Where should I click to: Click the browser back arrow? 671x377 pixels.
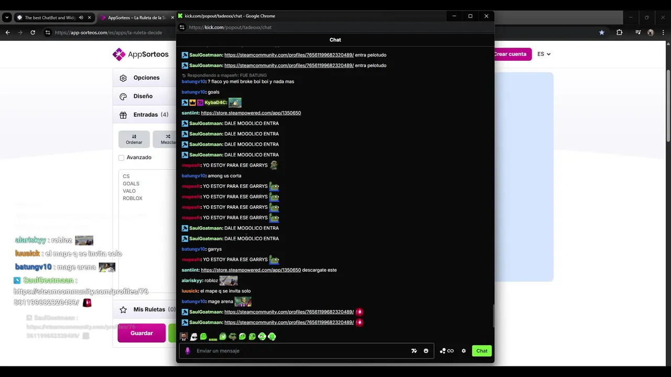[x=7, y=32]
